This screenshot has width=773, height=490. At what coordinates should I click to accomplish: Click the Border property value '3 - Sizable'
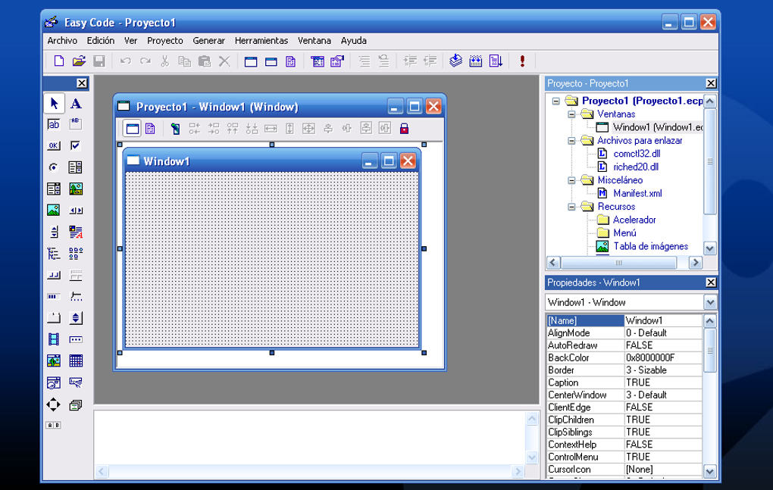point(663,370)
